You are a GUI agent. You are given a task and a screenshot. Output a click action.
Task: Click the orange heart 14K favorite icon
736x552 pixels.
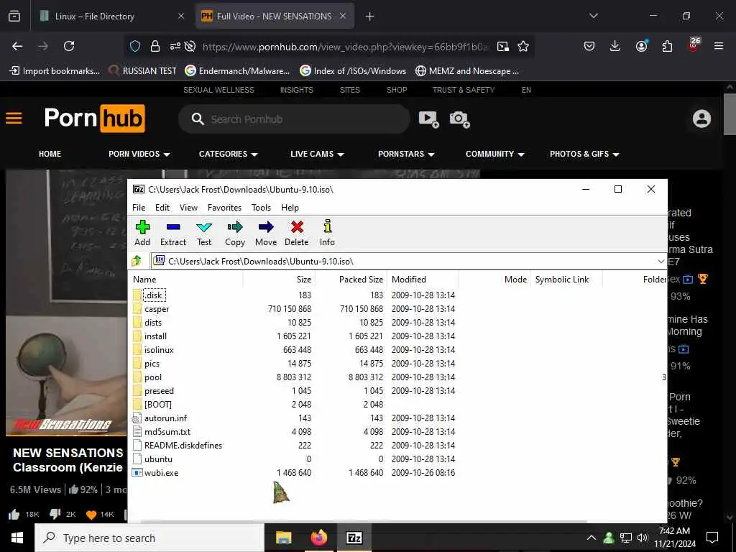point(91,515)
